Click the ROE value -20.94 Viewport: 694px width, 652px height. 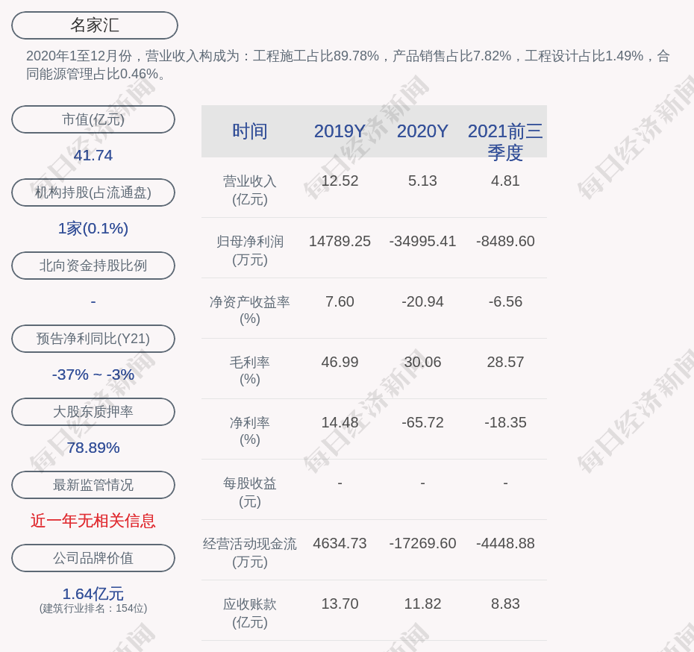pyautogui.click(x=422, y=301)
